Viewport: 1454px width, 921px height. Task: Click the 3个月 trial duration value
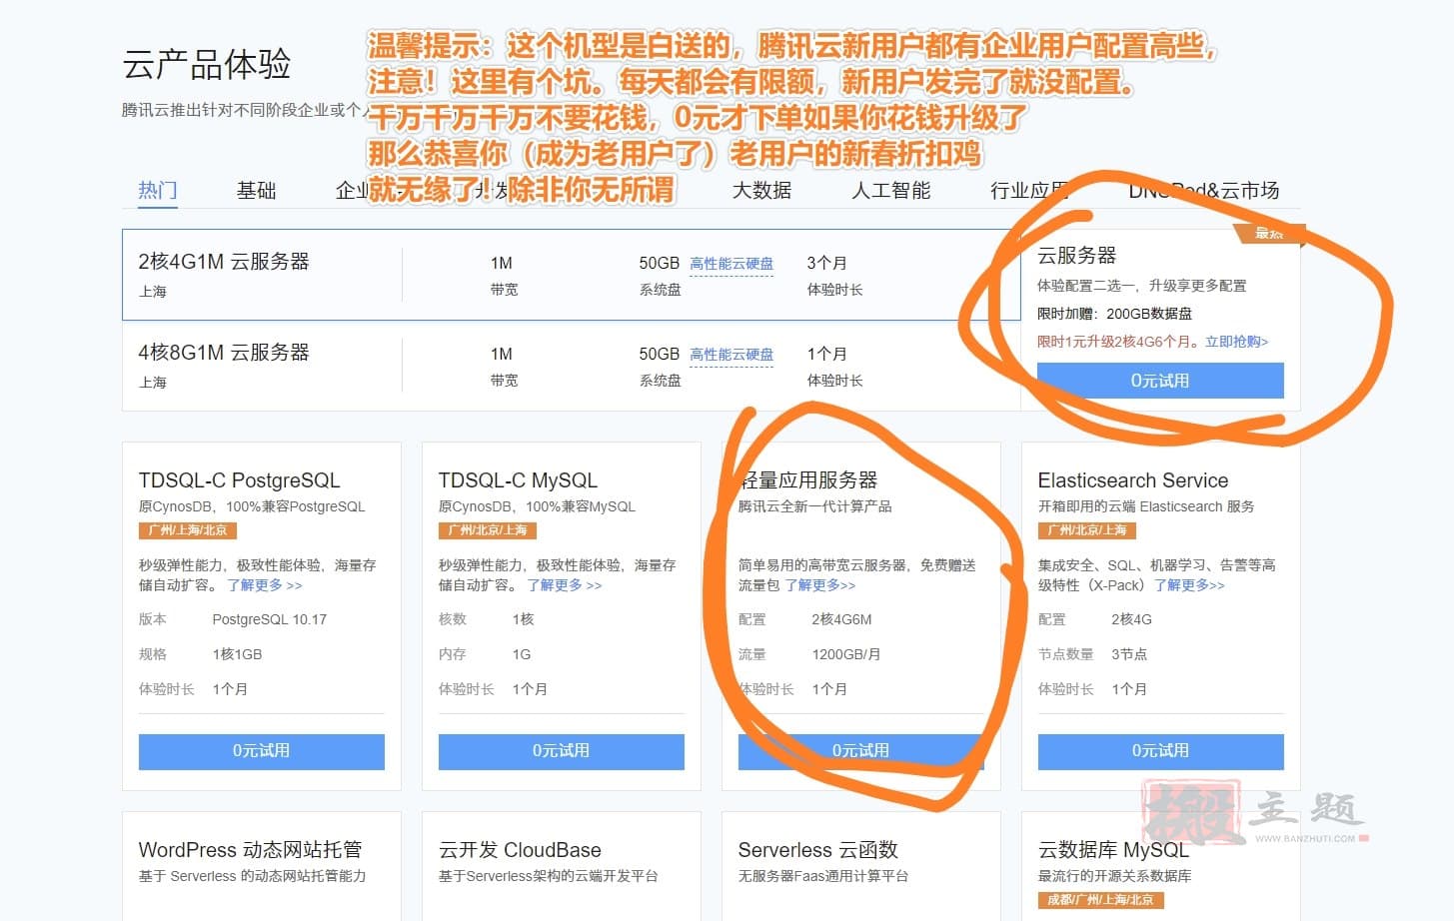point(826,263)
